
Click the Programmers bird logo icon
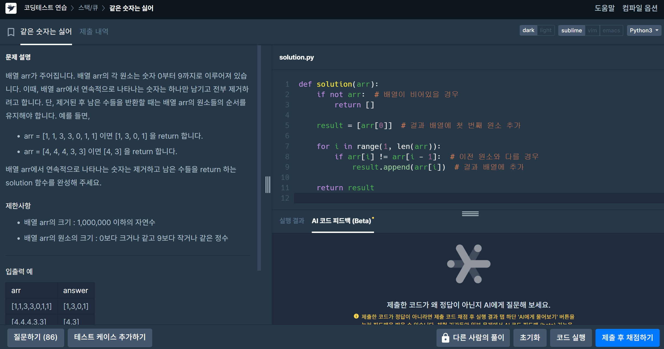pyautogui.click(x=11, y=8)
